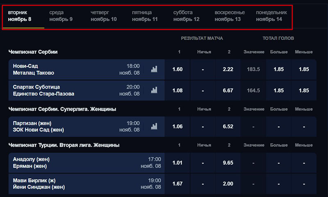Viewport: 328px width, 197px height.
Task: Bet on Партизан (жен) at 1.06
Action: [178, 127]
